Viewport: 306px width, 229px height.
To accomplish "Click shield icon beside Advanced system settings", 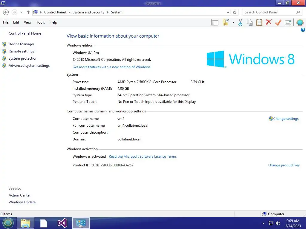I will (x=4, y=66).
